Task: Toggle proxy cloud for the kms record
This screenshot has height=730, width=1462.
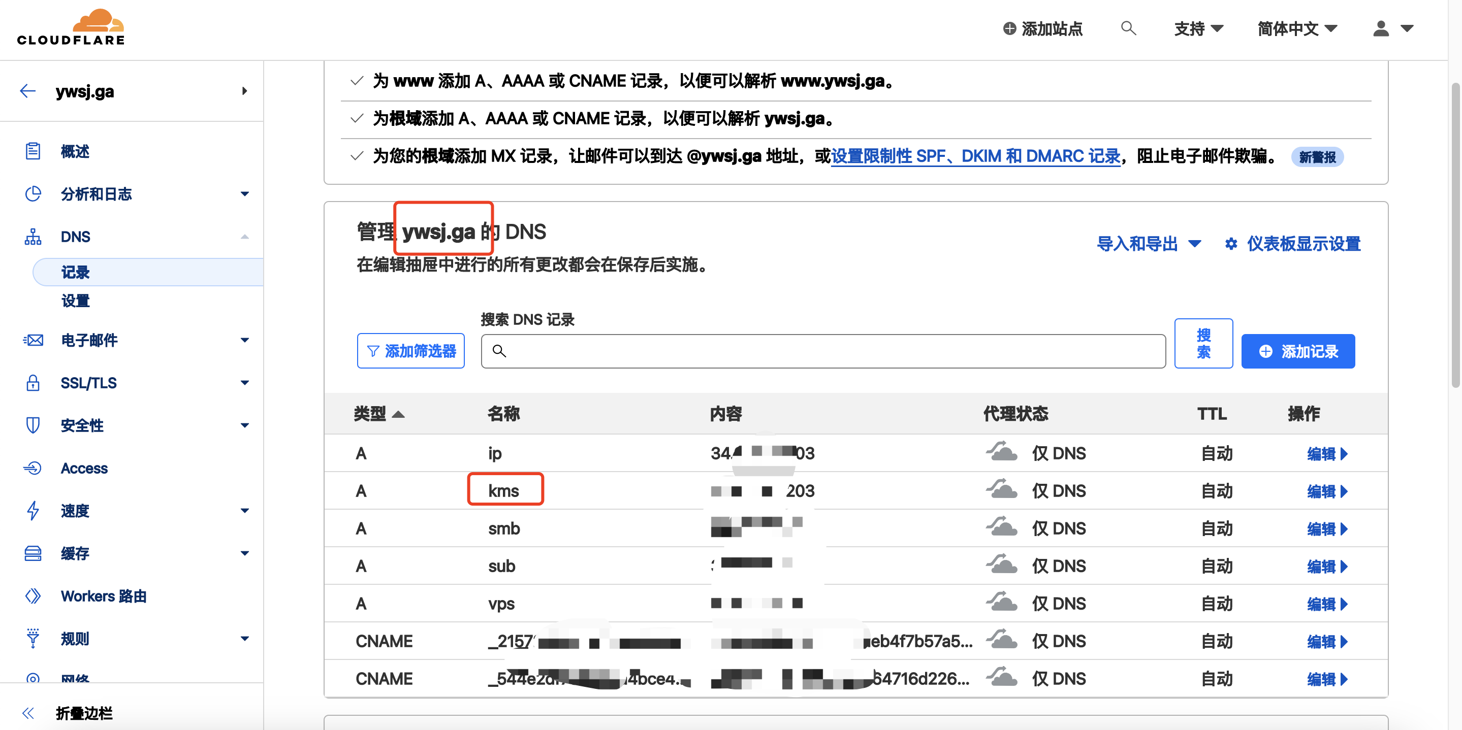Action: 1001,489
